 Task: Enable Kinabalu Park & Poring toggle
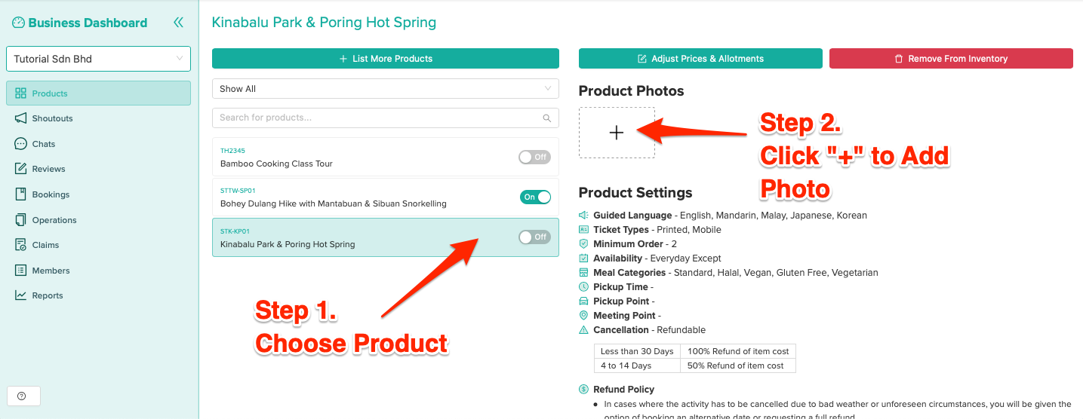coord(534,237)
